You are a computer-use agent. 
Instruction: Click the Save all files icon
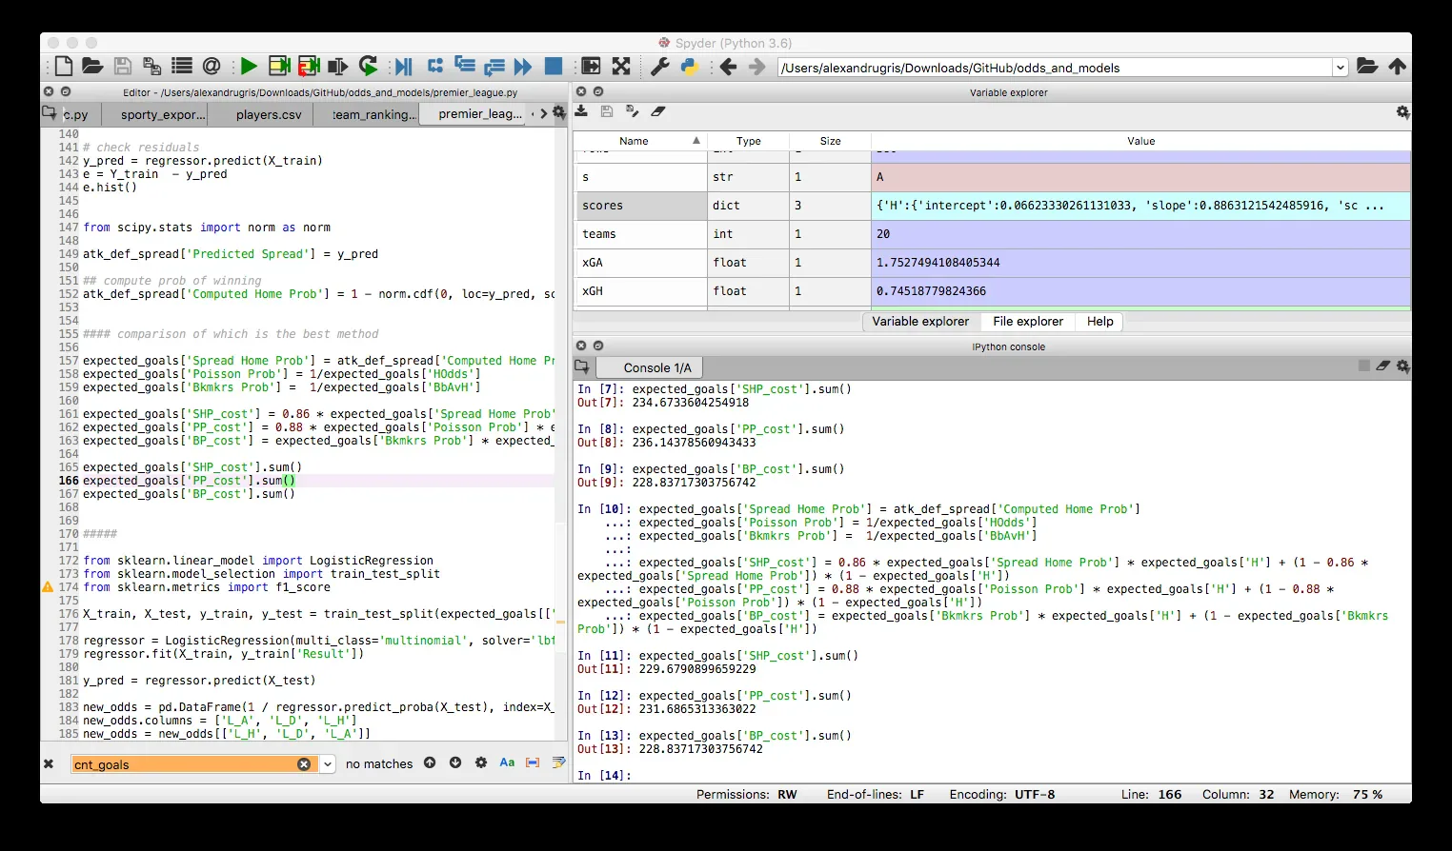pyautogui.click(x=151, y=67)
